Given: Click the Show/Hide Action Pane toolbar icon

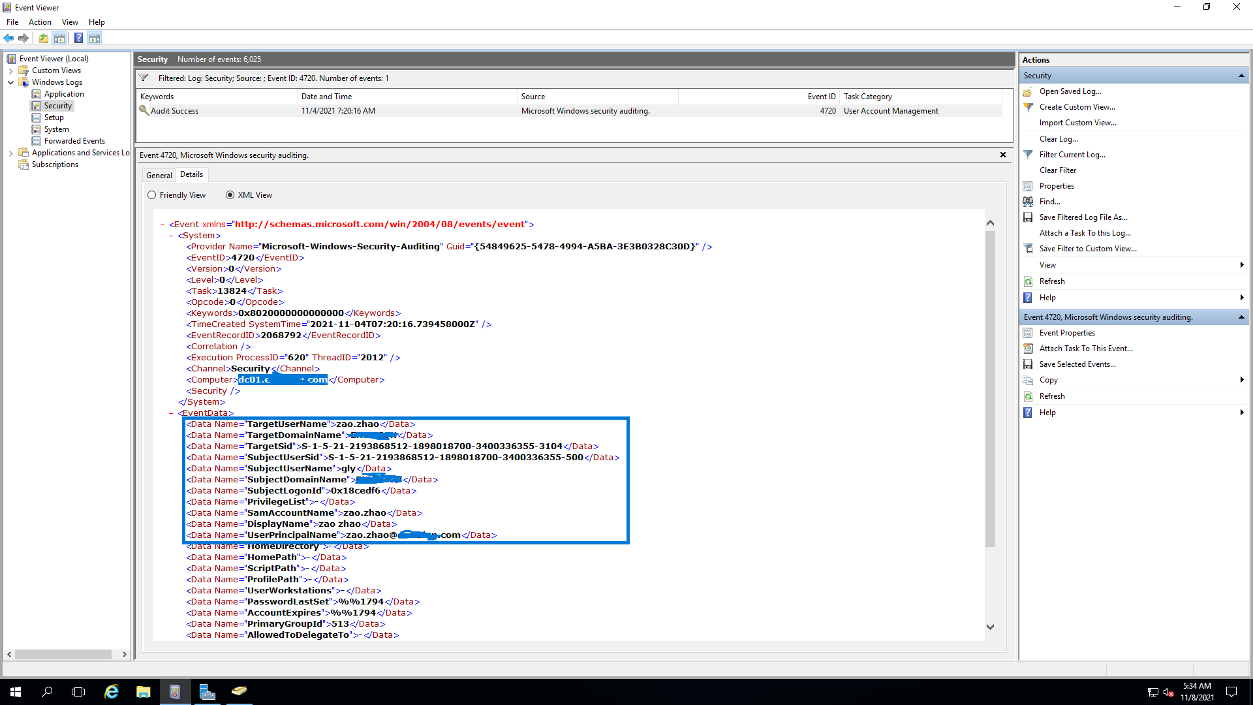Looking at the screenshot, I should (95, 38).
